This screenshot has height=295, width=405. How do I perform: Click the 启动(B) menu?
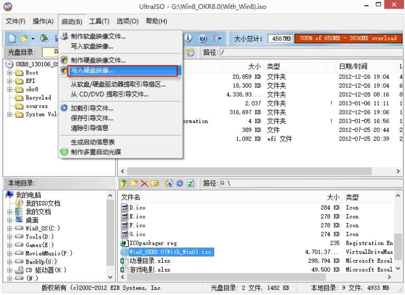coord(71,21)
